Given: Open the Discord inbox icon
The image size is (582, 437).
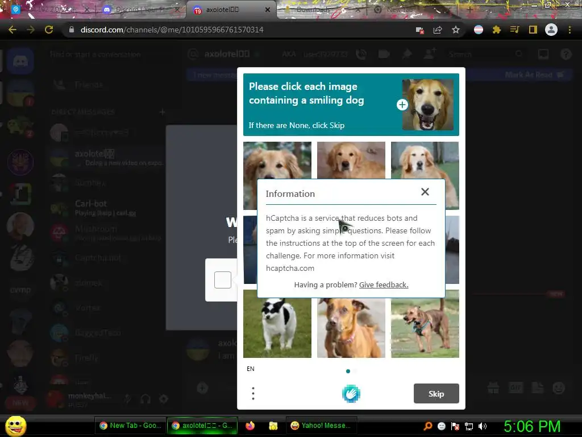Looking at the screenshot, I should [543, 54].
